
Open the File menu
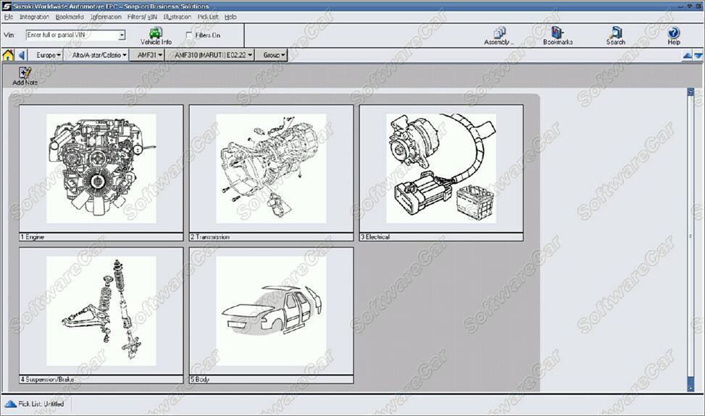tap(8, 17)
